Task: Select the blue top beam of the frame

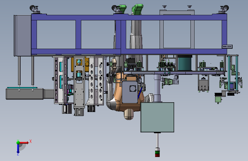Action: point(129,17)
